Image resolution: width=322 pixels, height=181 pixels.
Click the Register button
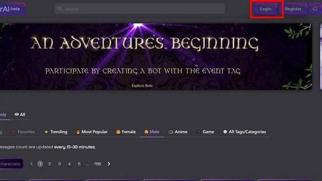293,9
